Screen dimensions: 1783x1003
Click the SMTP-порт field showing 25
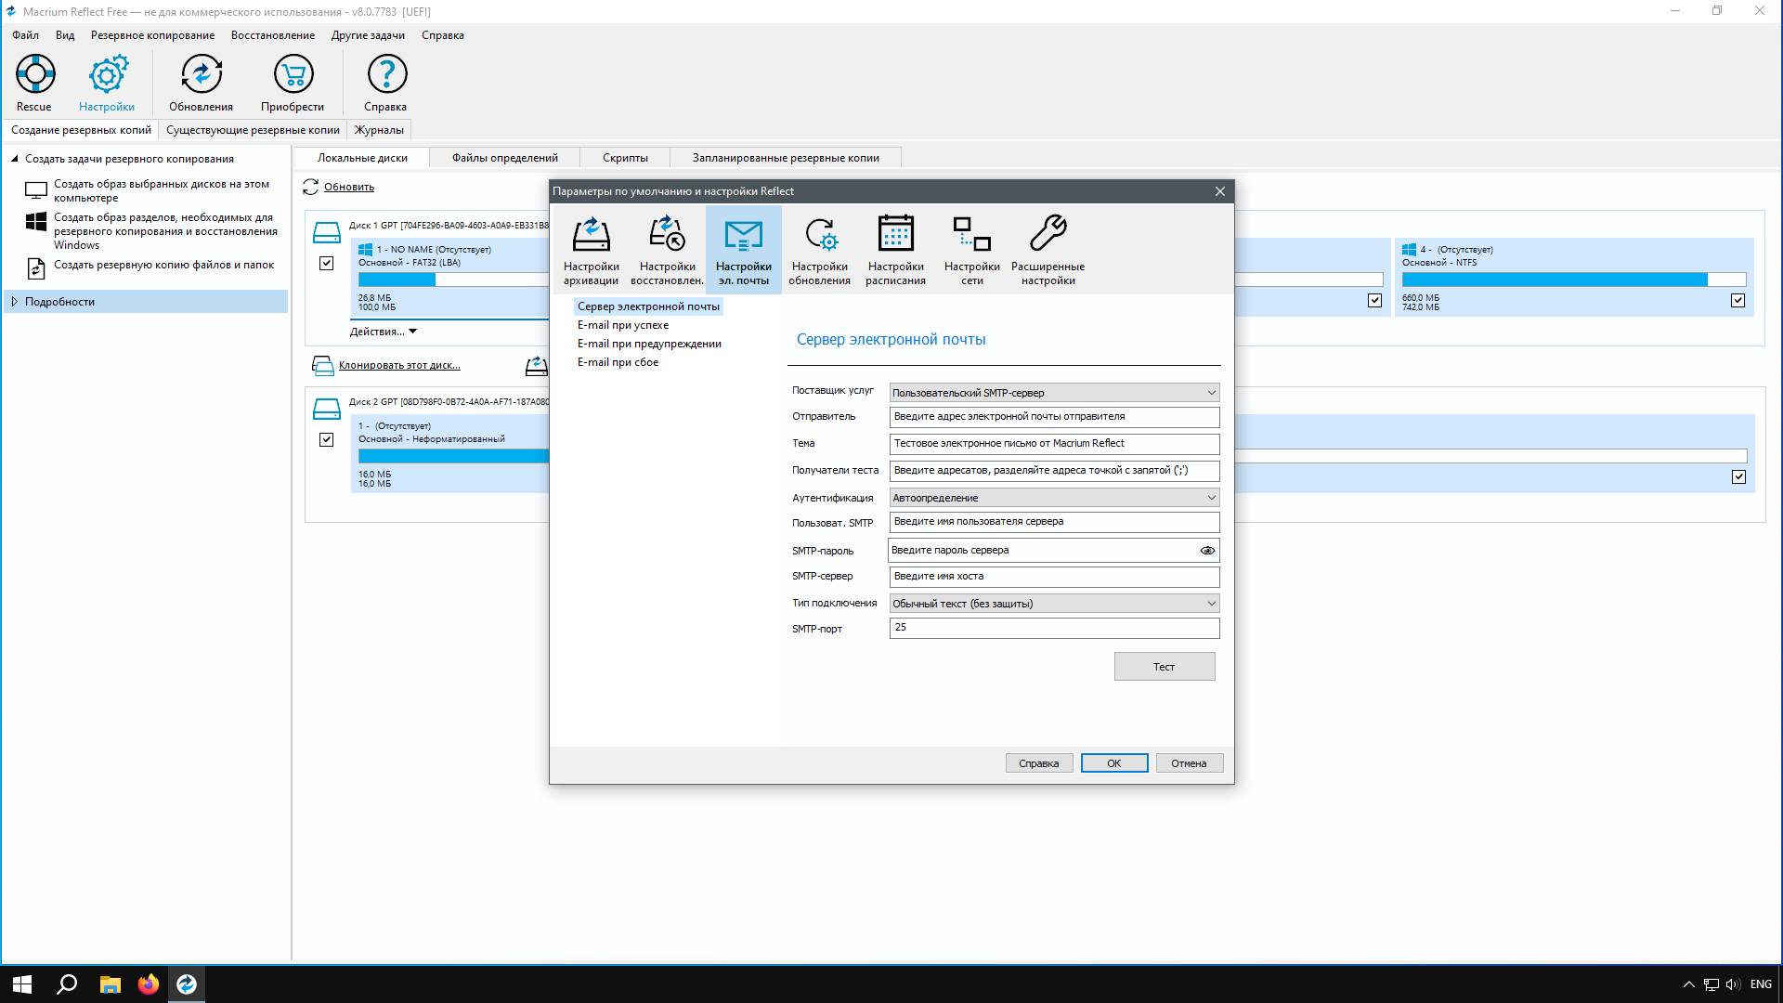point(1054,628)
